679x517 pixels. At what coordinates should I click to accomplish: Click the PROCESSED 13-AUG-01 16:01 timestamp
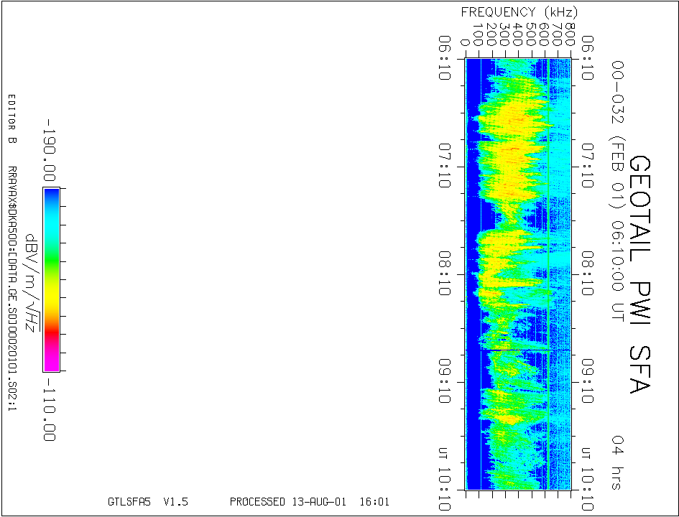pyautogui.click(x=309, y=502)
